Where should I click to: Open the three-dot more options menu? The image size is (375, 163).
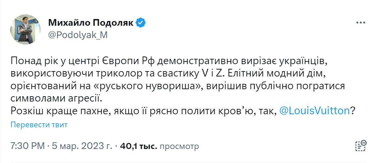tap(360, 23)
